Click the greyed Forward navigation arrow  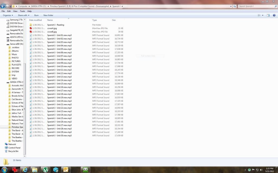[x=7, y=6]
